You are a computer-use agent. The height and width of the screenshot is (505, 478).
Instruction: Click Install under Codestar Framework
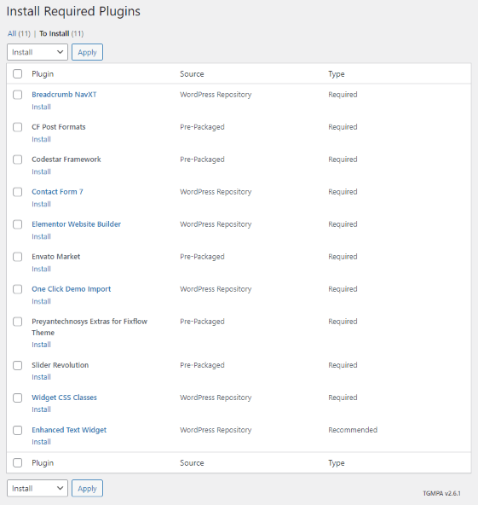pos(41,171)
